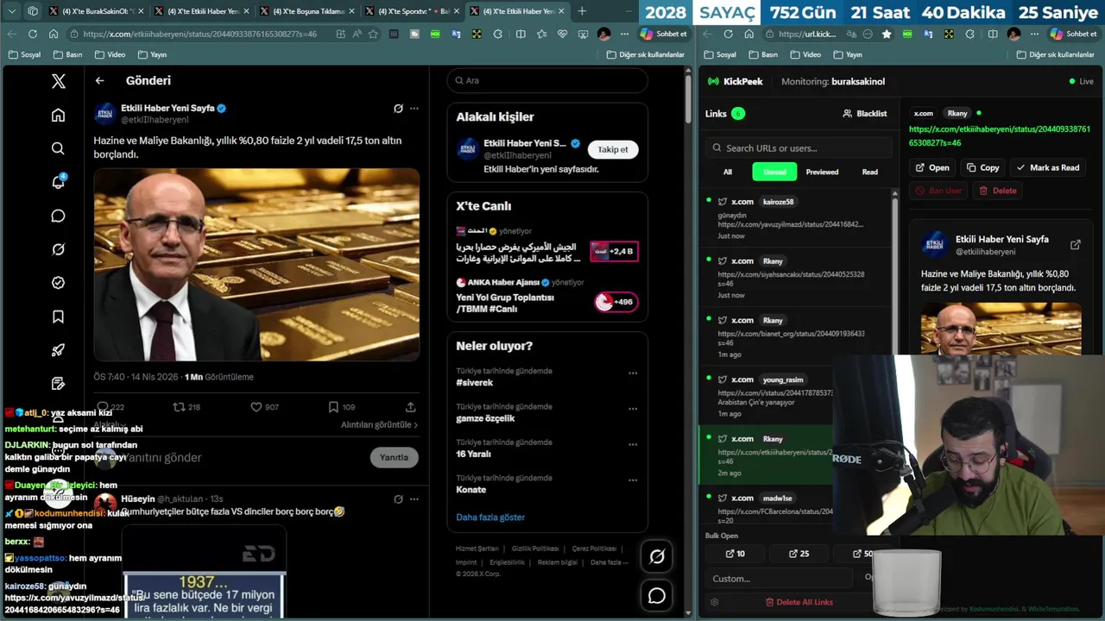Focus KickPeek Search URLs or users field
Image resolution: width=1105 pixels, height=621 pixels.
click(797, 147)
